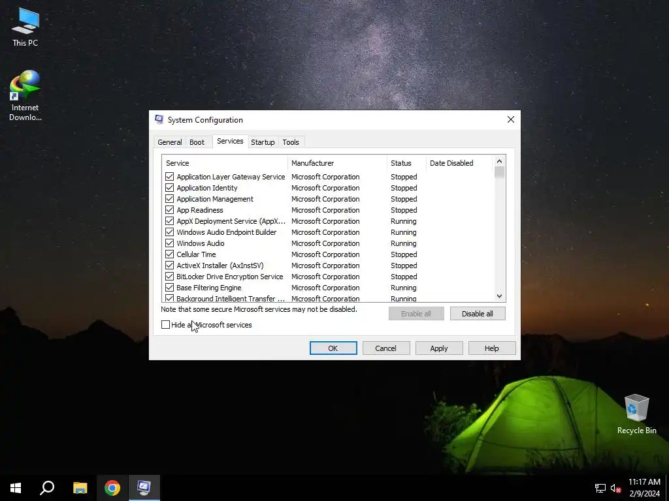Switch to the Startup tab
The width and height of the screenshot is (669, 501).
coord(263,142)
